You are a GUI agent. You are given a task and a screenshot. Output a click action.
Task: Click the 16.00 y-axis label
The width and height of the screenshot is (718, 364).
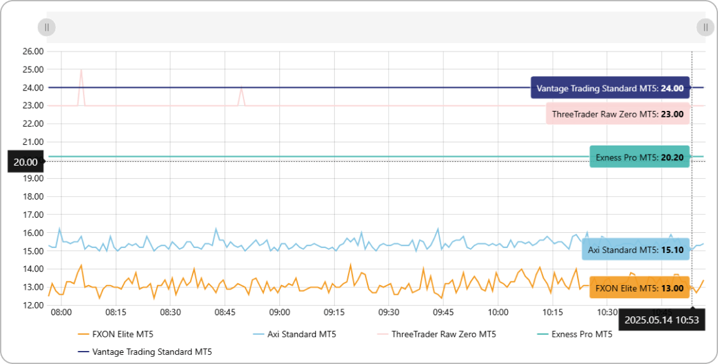pos(33,233)
